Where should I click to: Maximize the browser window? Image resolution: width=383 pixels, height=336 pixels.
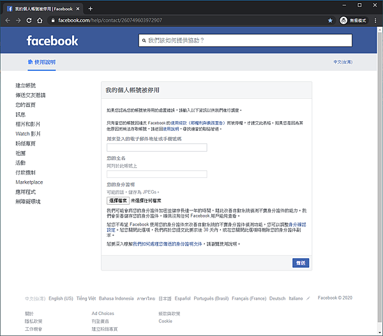click(x=359, y=5)
